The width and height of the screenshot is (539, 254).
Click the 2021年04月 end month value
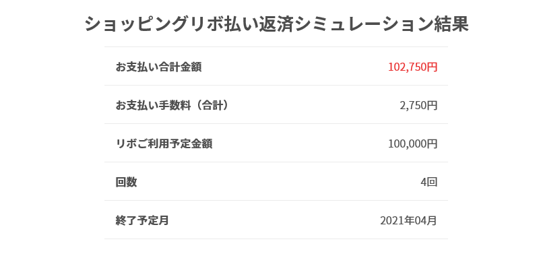(x=408, y=220)
